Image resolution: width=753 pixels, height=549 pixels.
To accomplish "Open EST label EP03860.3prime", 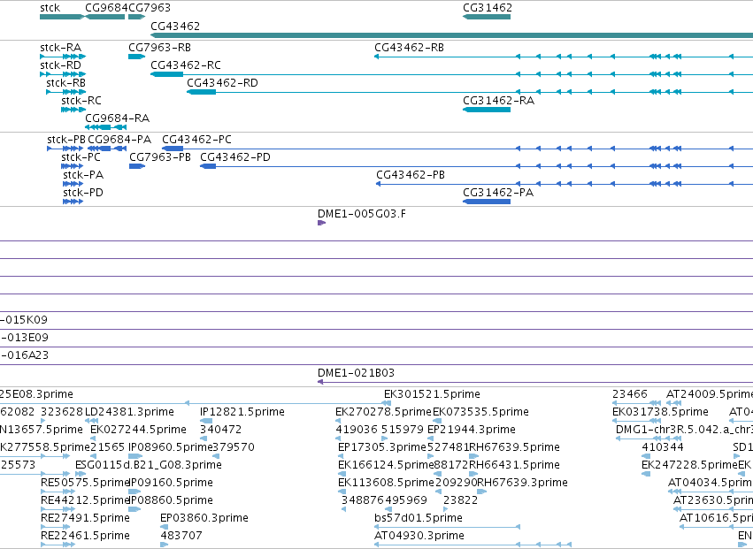I will click(204, 519).
